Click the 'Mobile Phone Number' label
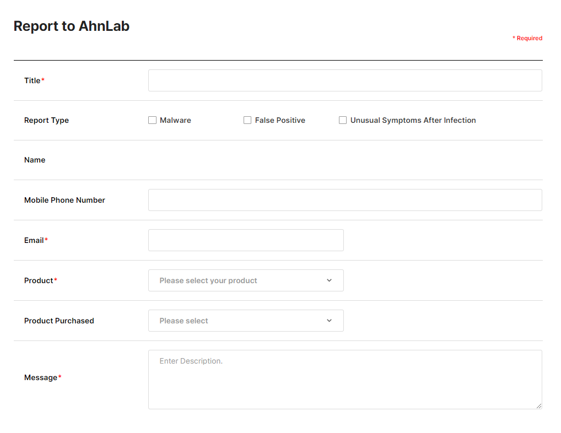This screenshot has height=433, width=561. pyautogui.click(x=65, y=200)
